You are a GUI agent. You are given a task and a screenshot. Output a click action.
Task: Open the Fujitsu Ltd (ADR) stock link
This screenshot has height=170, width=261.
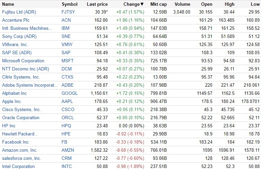pyautogui.click(x=19, y=12)
